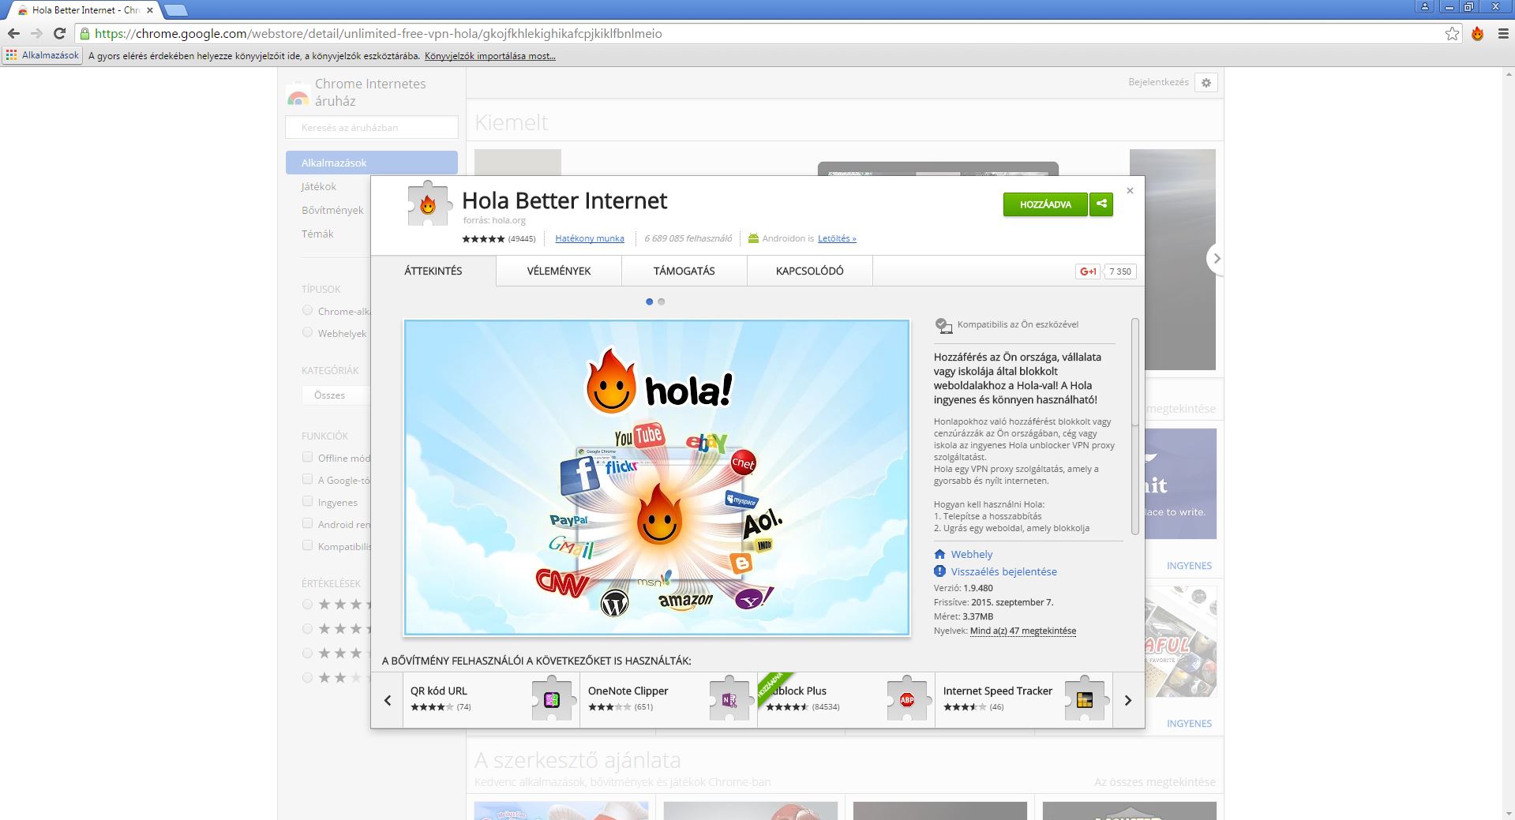Click the G+1 button

click(x=1088, y=271)
